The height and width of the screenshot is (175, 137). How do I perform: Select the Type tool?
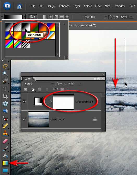tap(5, 89)
